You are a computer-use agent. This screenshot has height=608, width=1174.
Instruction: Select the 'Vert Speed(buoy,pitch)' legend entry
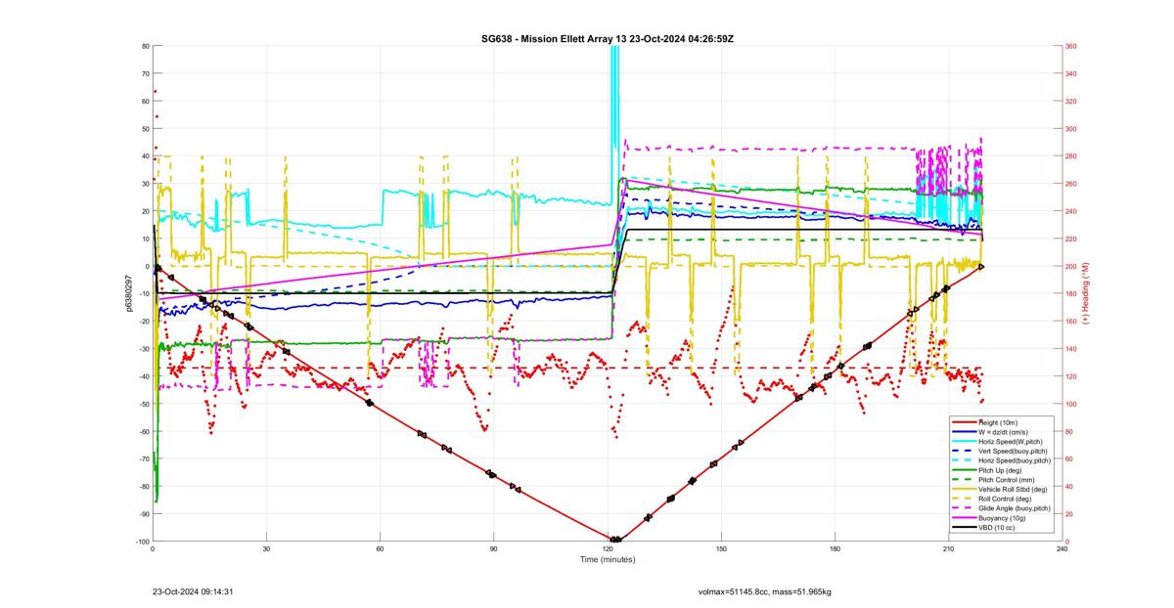point(1002,451)
